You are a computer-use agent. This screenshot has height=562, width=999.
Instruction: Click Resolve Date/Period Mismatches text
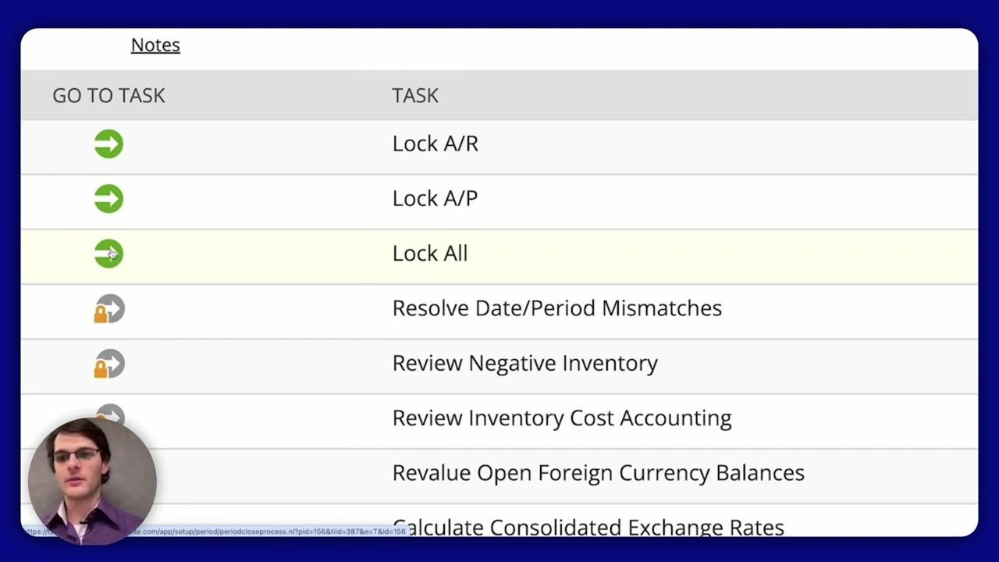pos(556,308)
